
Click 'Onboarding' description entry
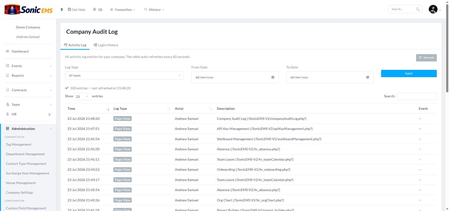(x=253, y=170)
